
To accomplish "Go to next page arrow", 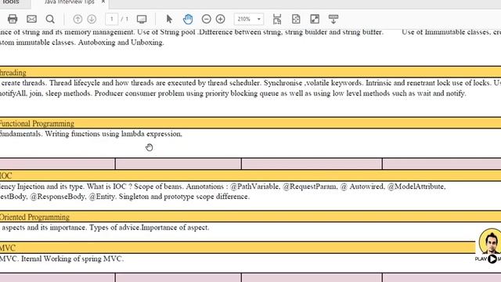I will pyautogui.click(x=92, y=19).
